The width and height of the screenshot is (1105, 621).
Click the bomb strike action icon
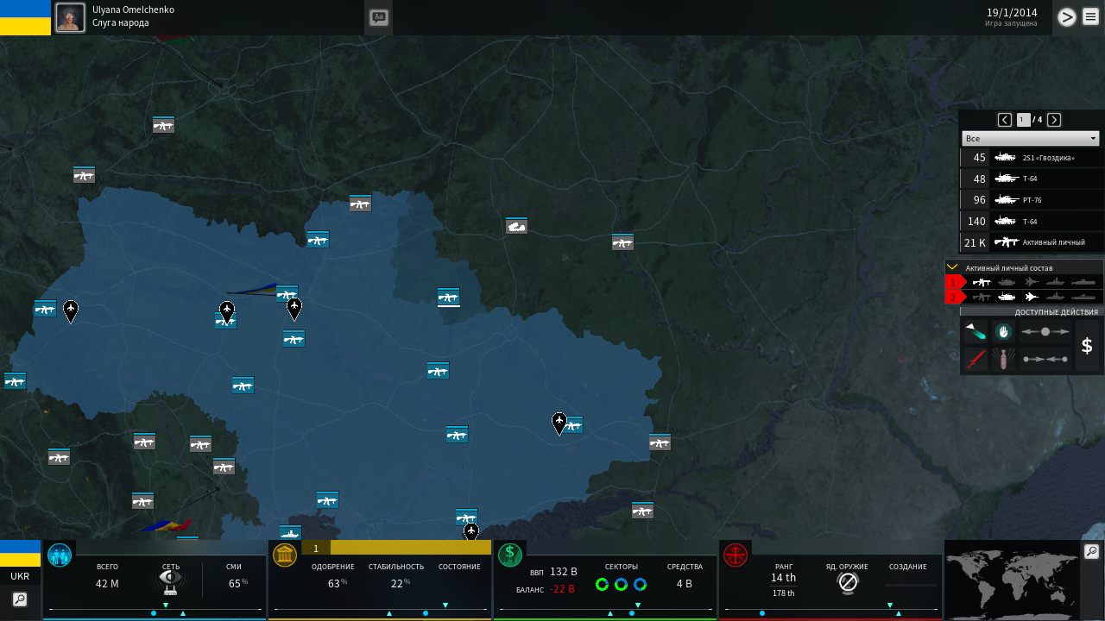[1002, 359]
